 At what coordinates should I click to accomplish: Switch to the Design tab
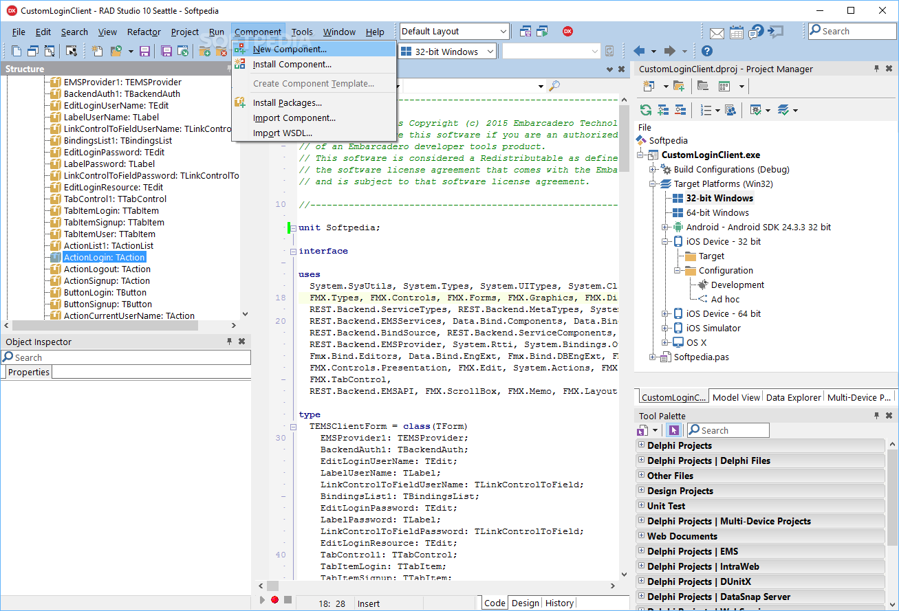526,603
